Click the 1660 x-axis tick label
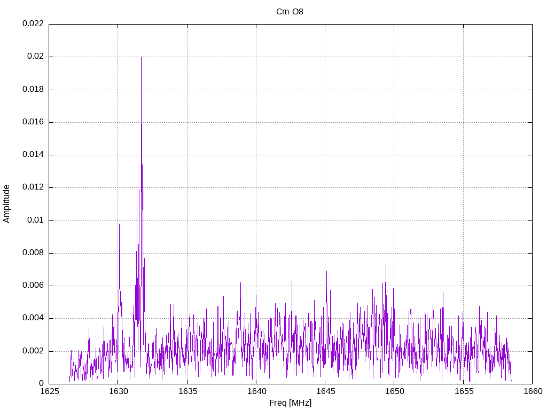 532,391
